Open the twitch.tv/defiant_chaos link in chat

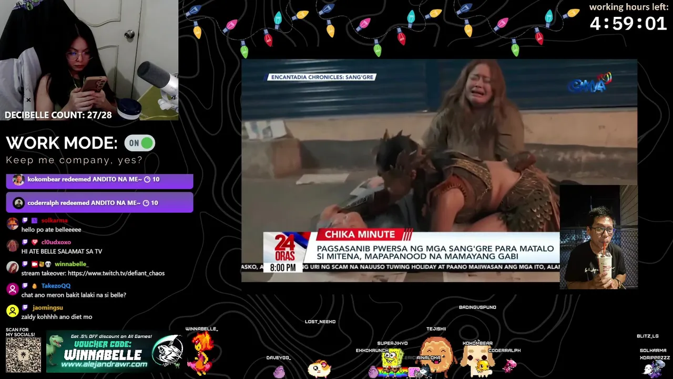point(116,273)
